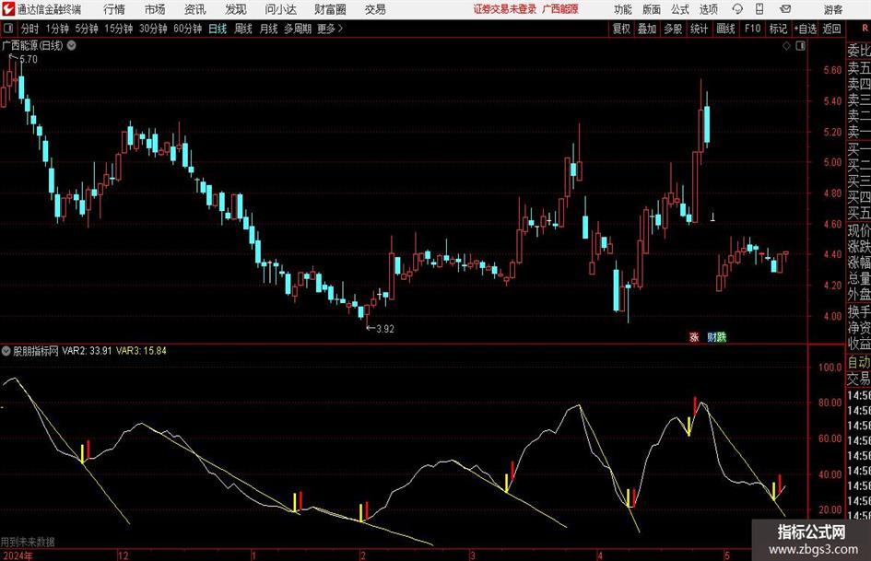The width and height of the screenshot is (871, 561).
Task: Click the 通达信 red logo icon
Action: coord(8,9)
